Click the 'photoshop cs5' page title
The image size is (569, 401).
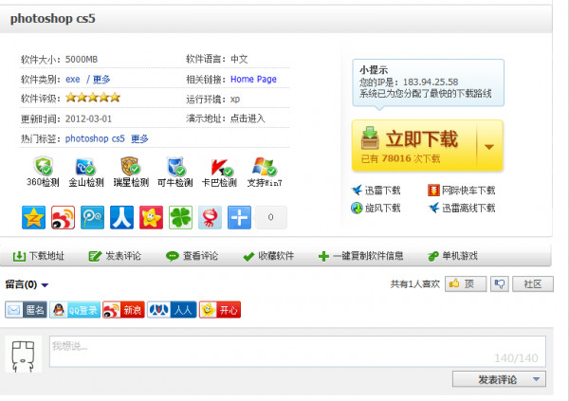52,18
